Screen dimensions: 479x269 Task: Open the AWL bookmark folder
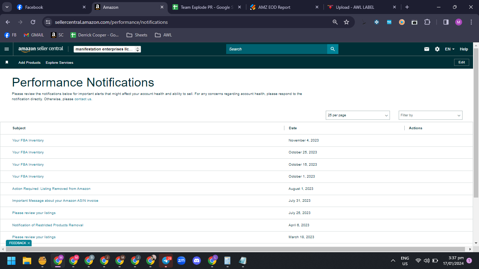tap(163, 35)
